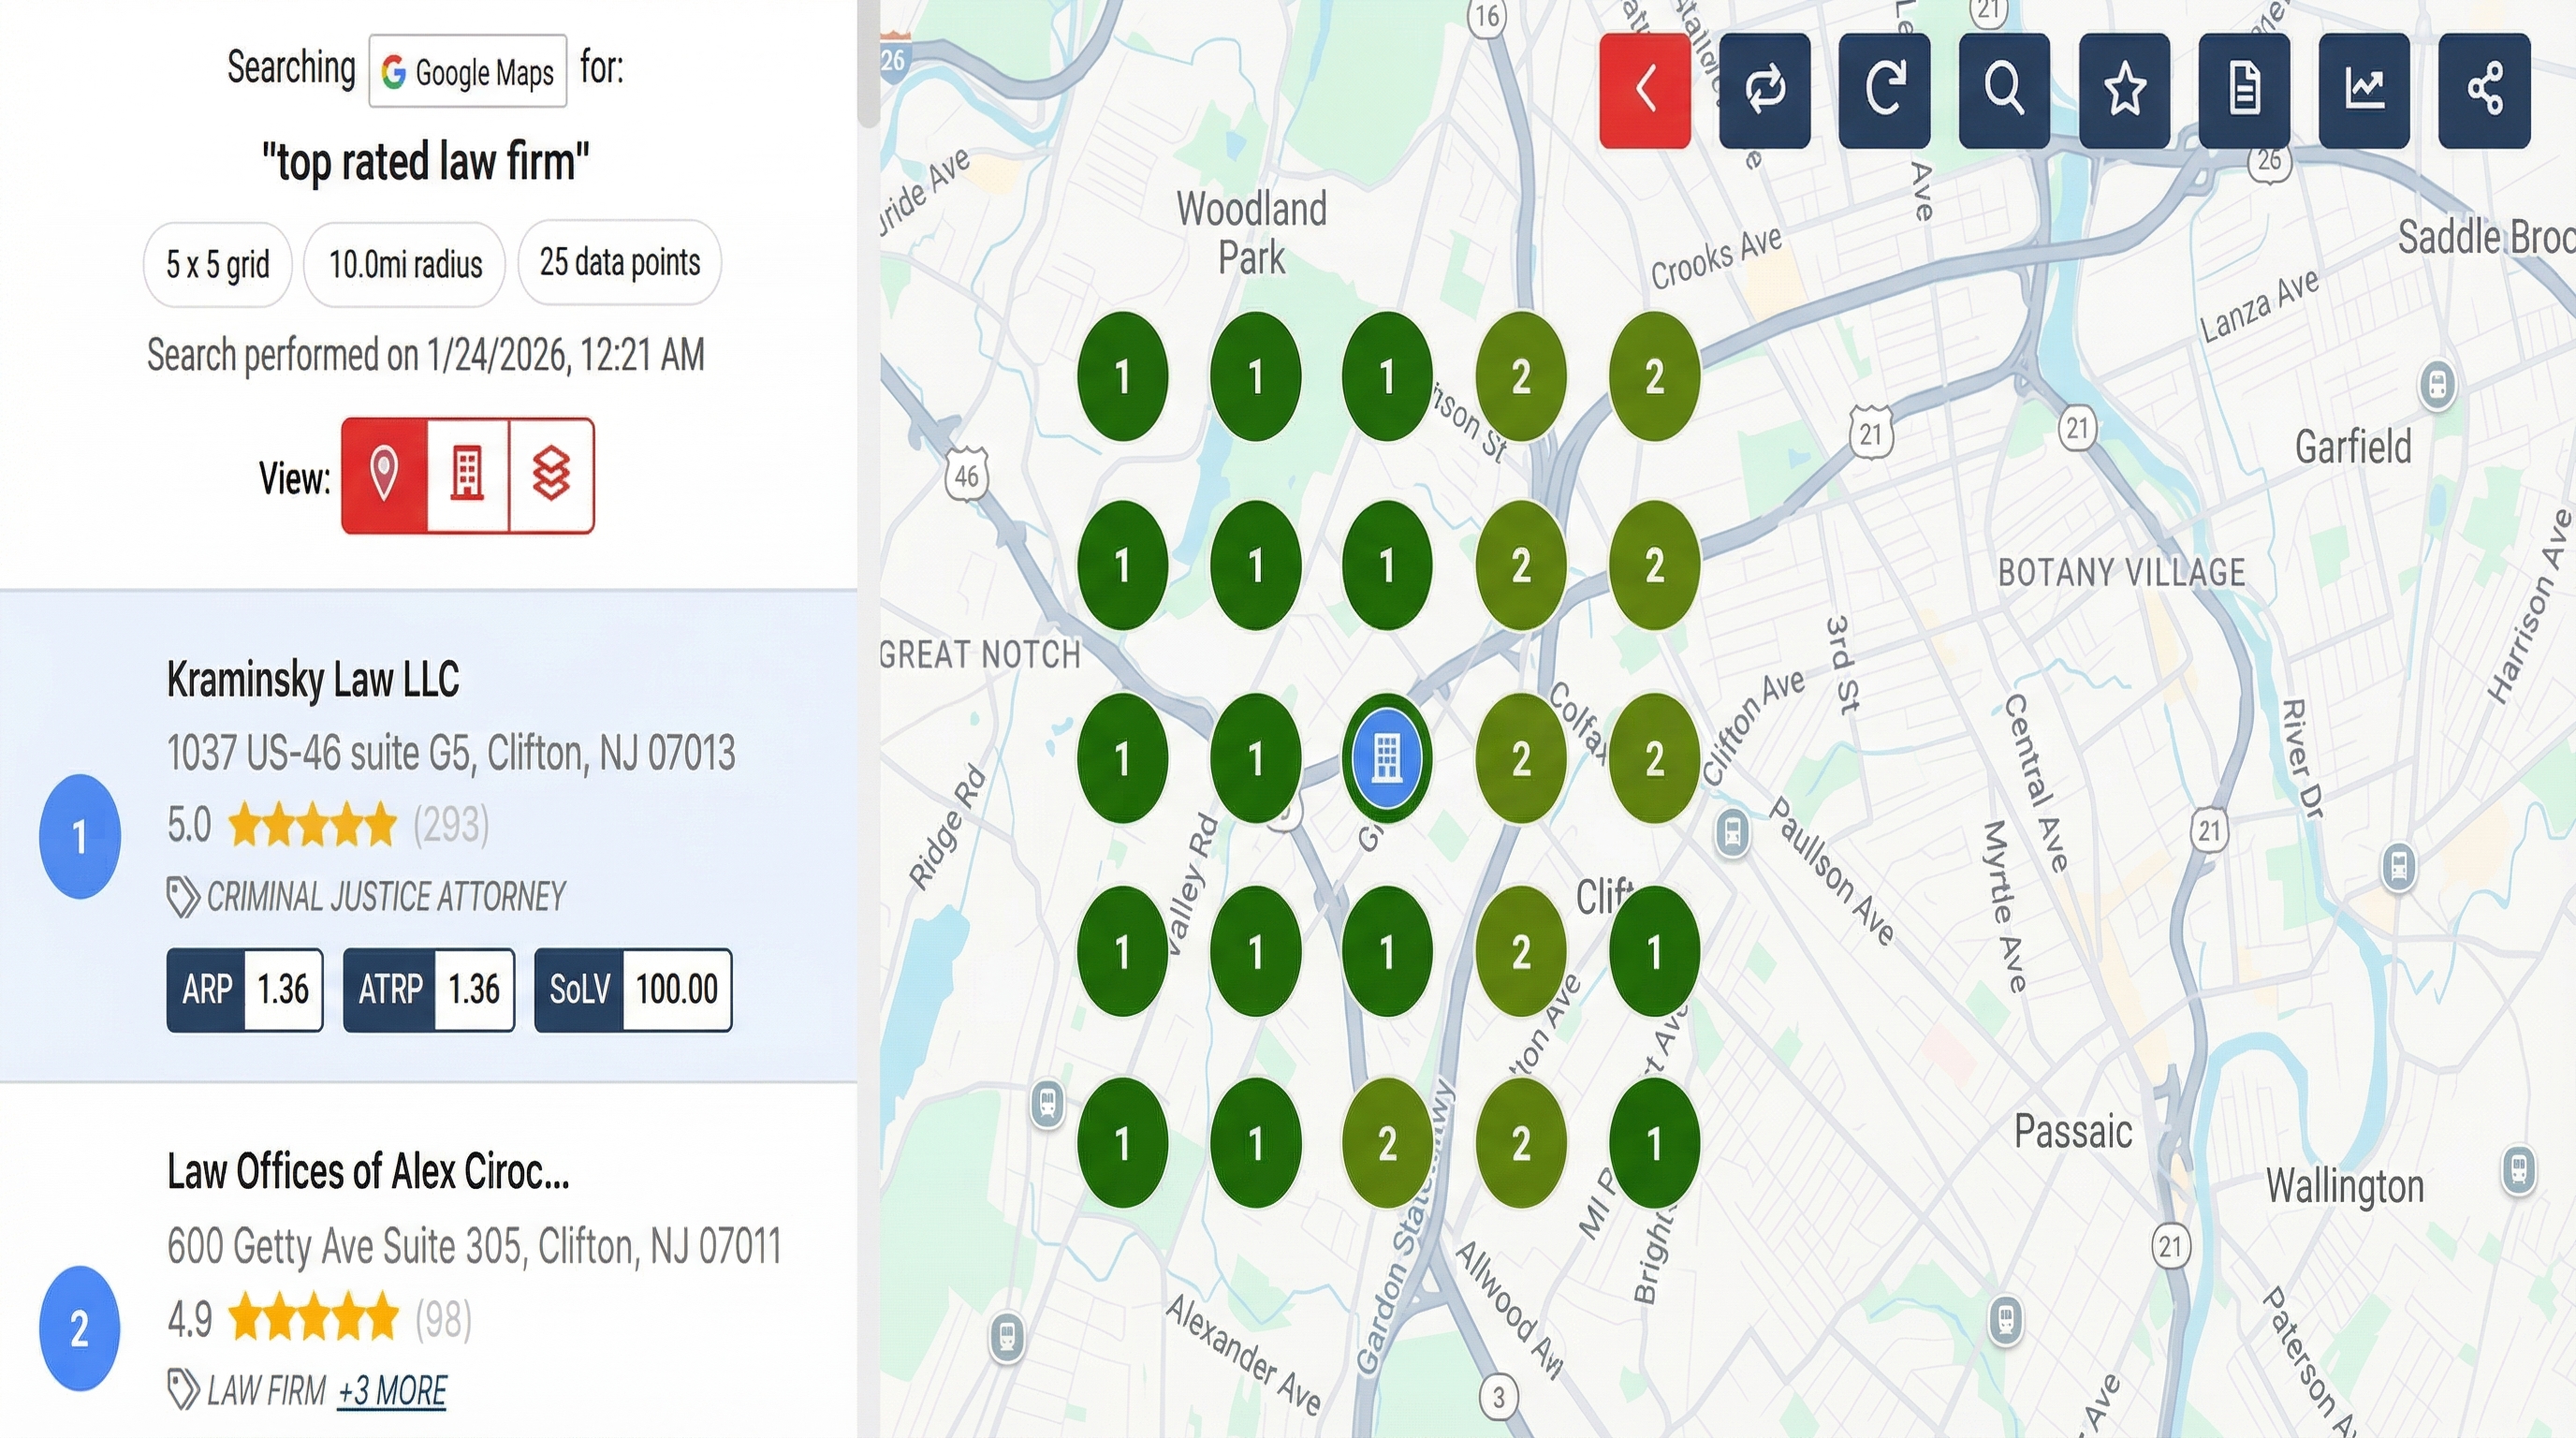This screenshot has height=1438, width=2576.
Task: Switch to the pin marker view
Action: point(385,476)
